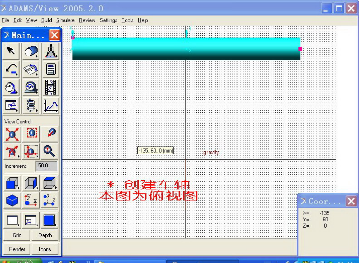This screenshot has width=359, height=263.
Task: Maximize the ADAMS/View window
Action: pyautogui.click(x=339, y=8)
